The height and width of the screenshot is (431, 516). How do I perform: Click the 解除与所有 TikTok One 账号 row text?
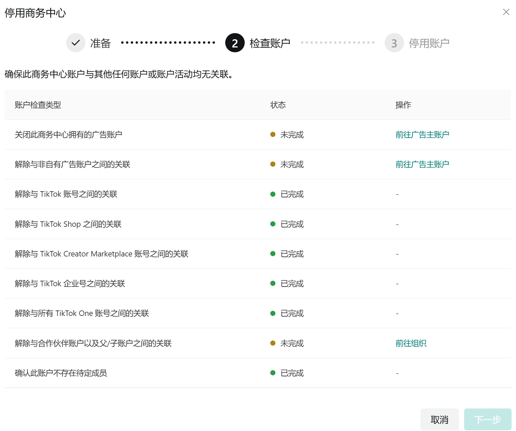pos(82,314)
